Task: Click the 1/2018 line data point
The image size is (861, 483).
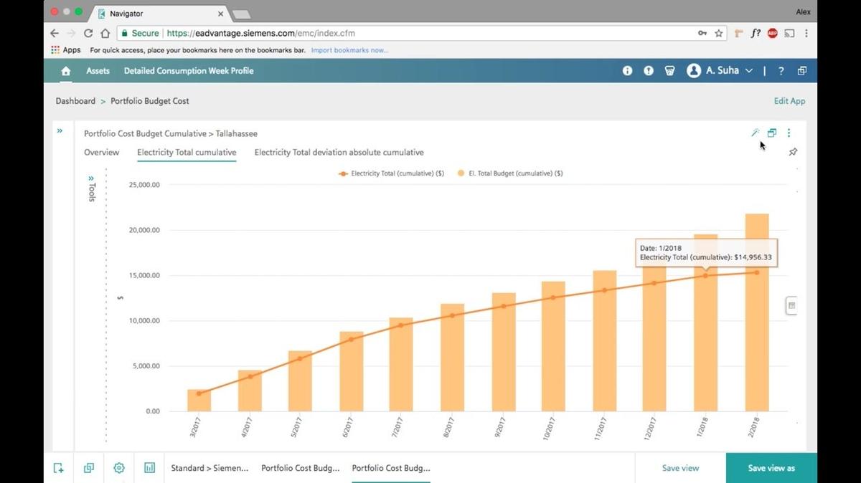Action: click(x=705, y=276)
